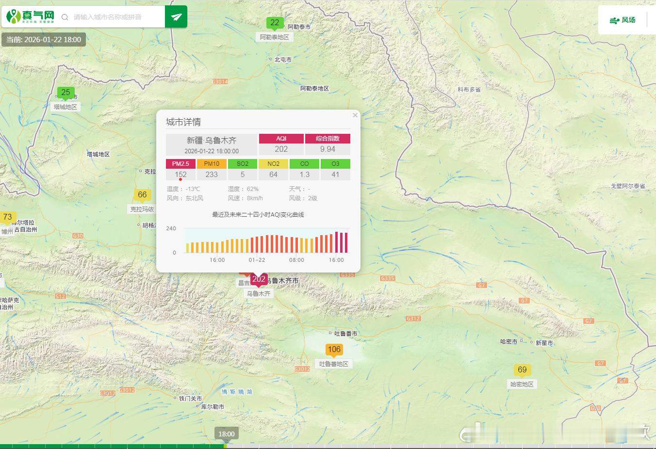
Task: Click the 铁门关市 map label
Action: pos(191,399)
